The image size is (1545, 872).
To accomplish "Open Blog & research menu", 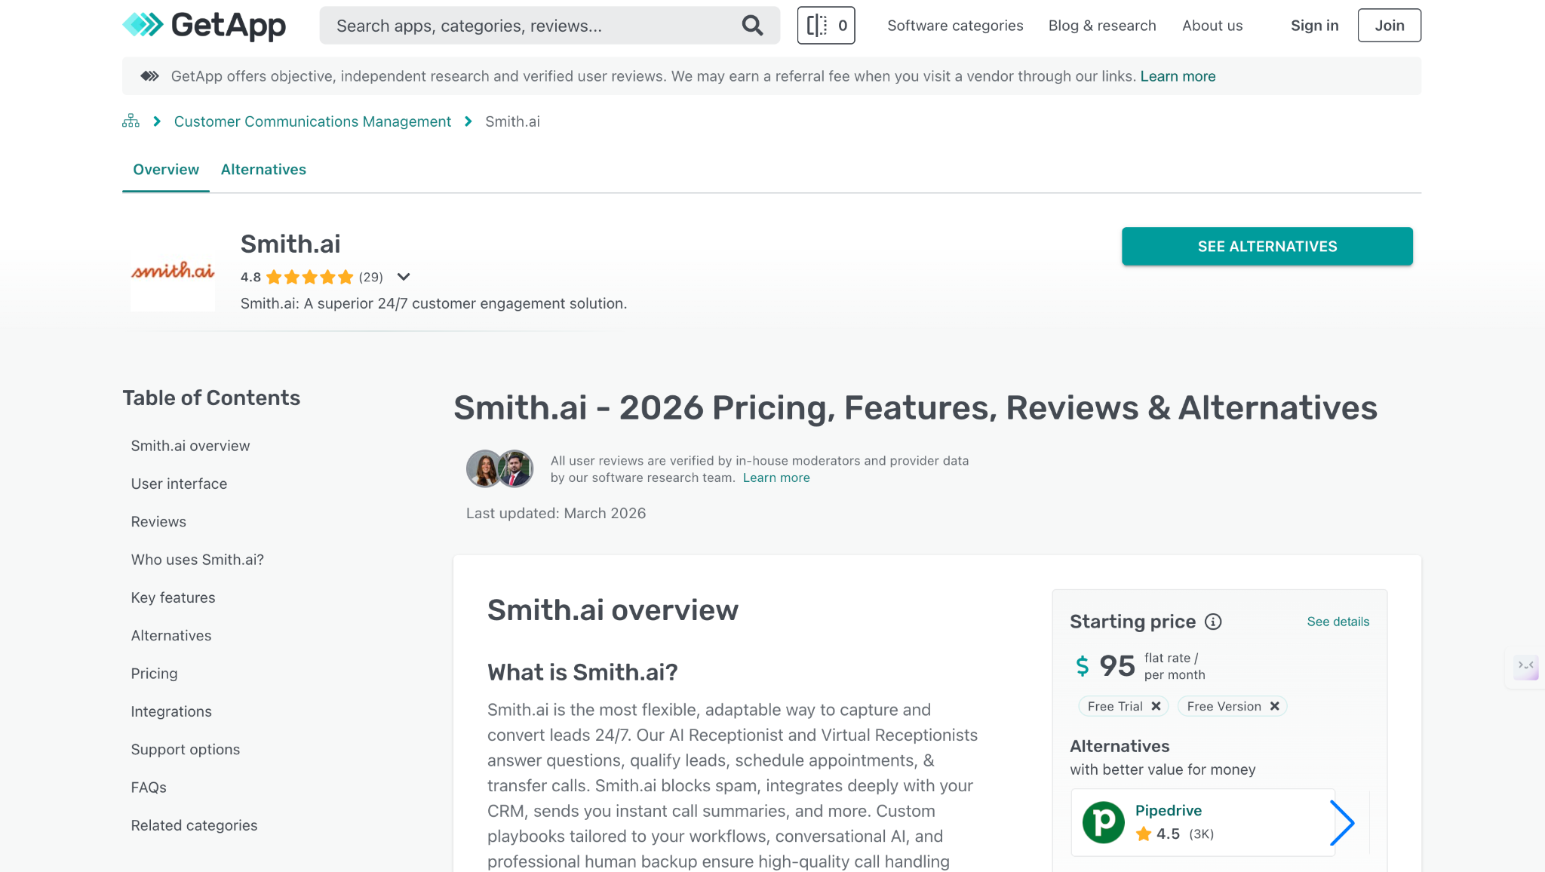I will tap(1102, 26).
